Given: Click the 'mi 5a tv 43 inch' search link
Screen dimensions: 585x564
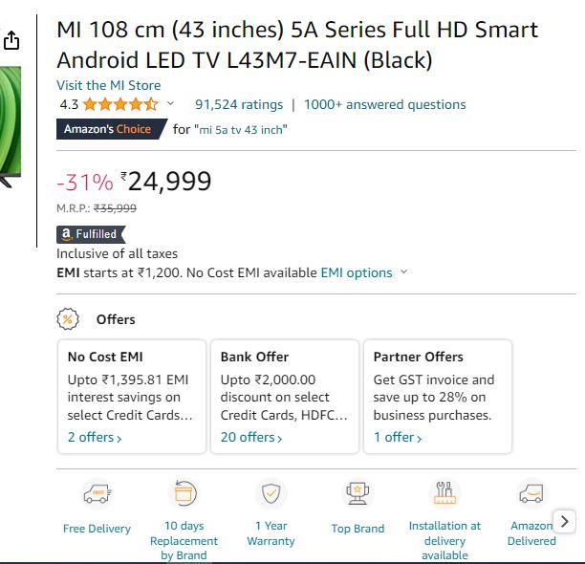Looking at the screenshot, I should (241, 130).
